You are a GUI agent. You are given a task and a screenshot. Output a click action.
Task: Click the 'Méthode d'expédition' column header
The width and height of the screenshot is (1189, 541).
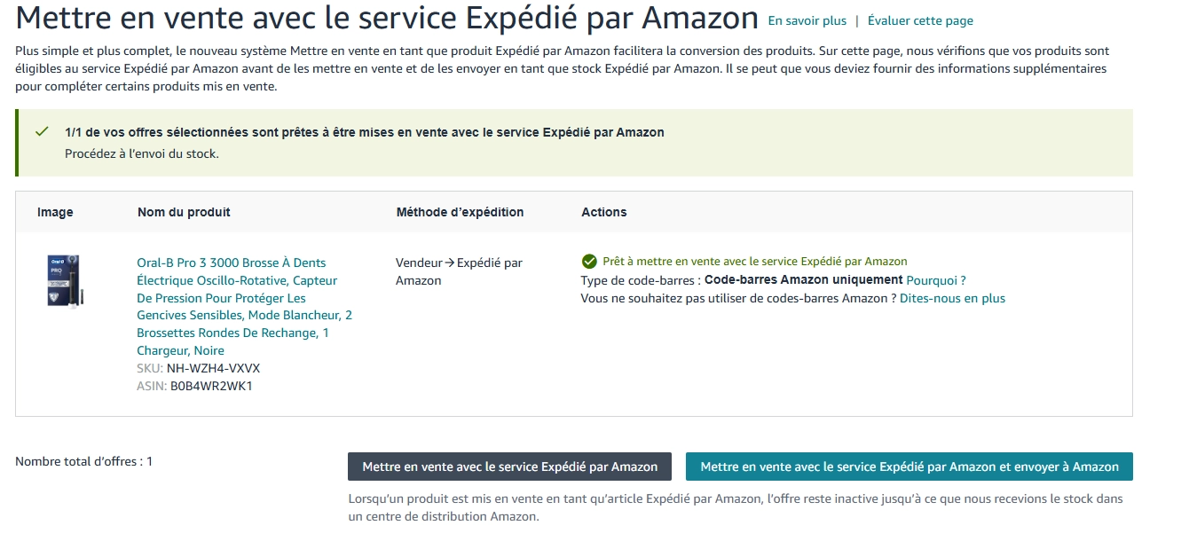coord(460,212)
